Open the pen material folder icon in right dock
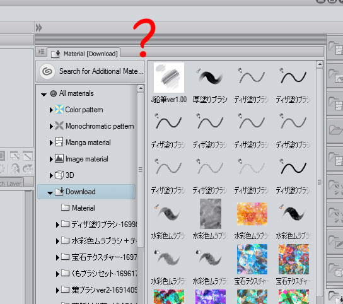The width and height of the screenshot is (343, 304). coord(335,242)
